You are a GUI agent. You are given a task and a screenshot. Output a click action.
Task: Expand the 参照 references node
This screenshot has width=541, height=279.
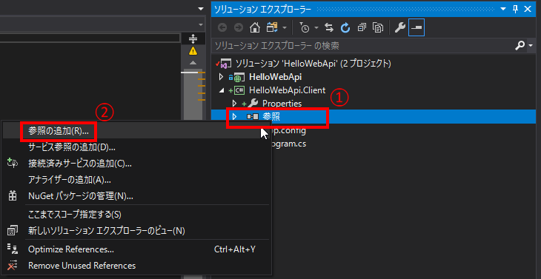point(235,117)
